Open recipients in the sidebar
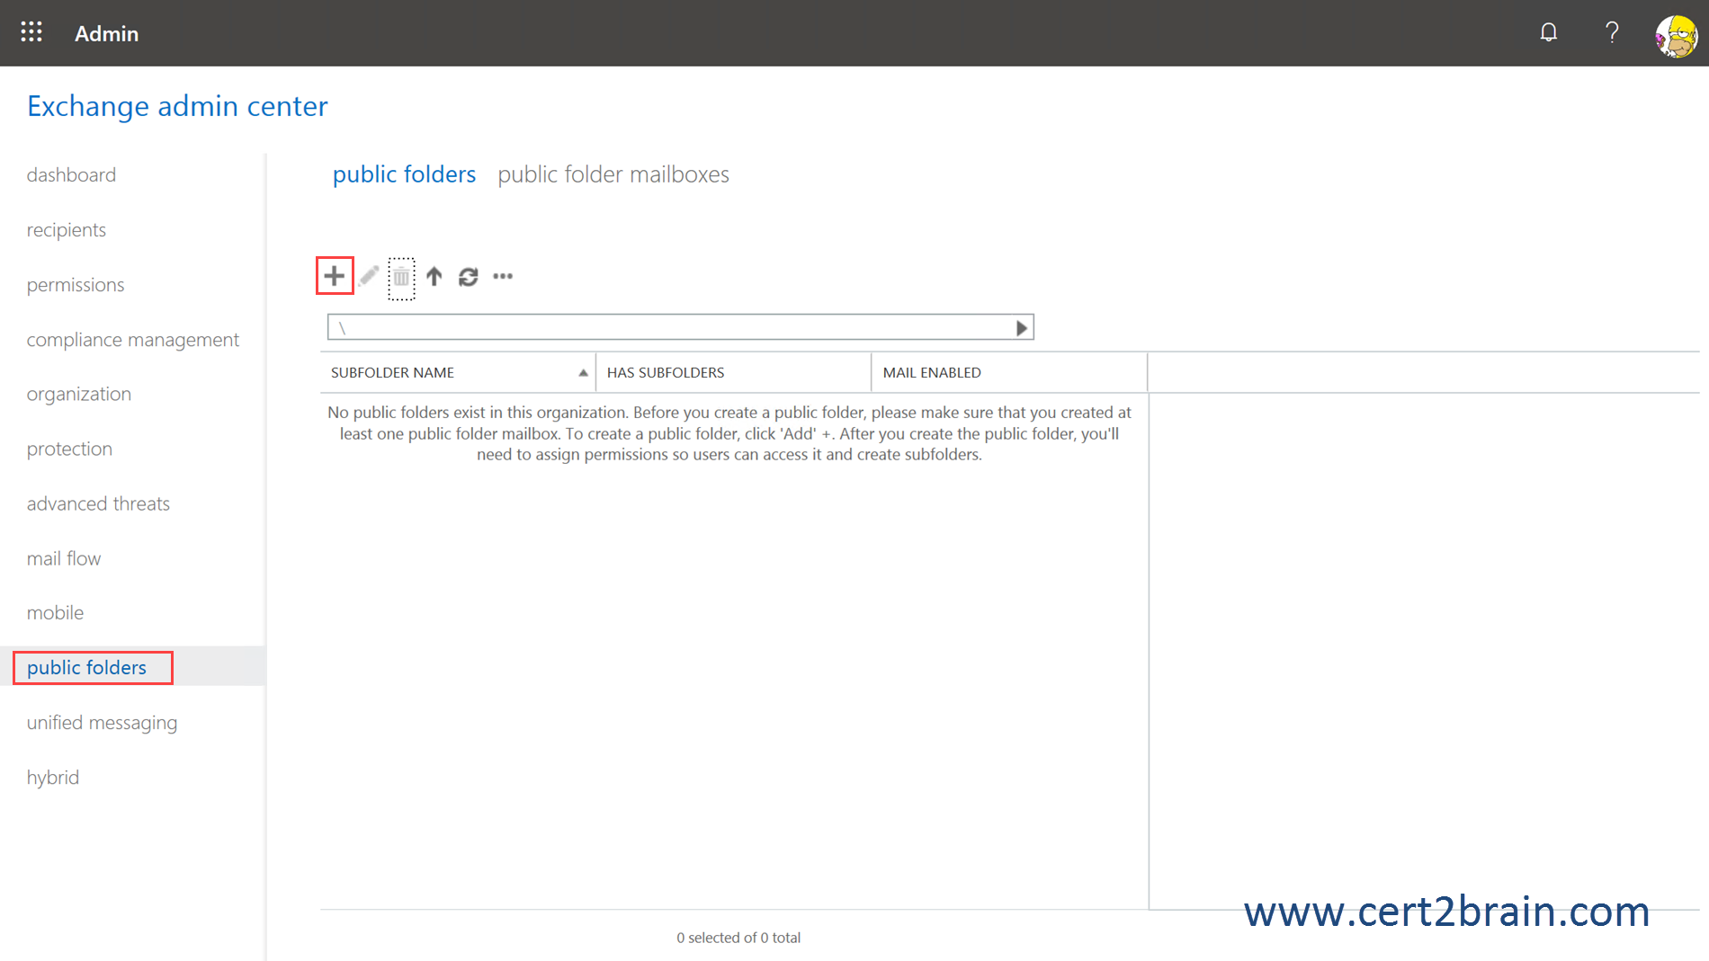 (67, 230)
